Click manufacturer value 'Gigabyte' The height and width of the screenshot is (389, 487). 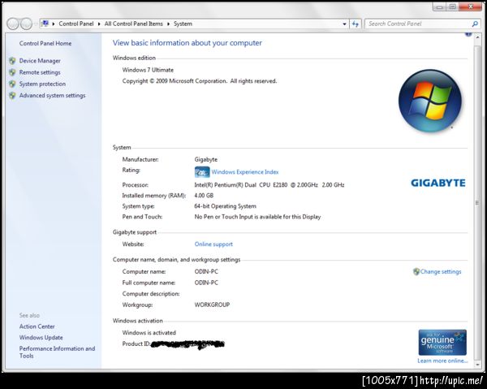(x=206, y=160)
